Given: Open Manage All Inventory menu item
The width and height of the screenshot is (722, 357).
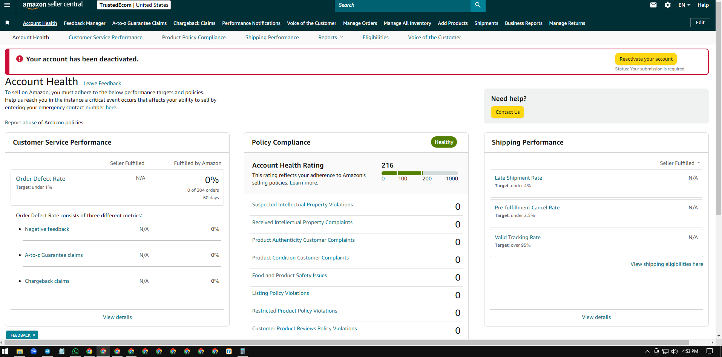Looking at the screenshot, I should click(x=407, y=23).
